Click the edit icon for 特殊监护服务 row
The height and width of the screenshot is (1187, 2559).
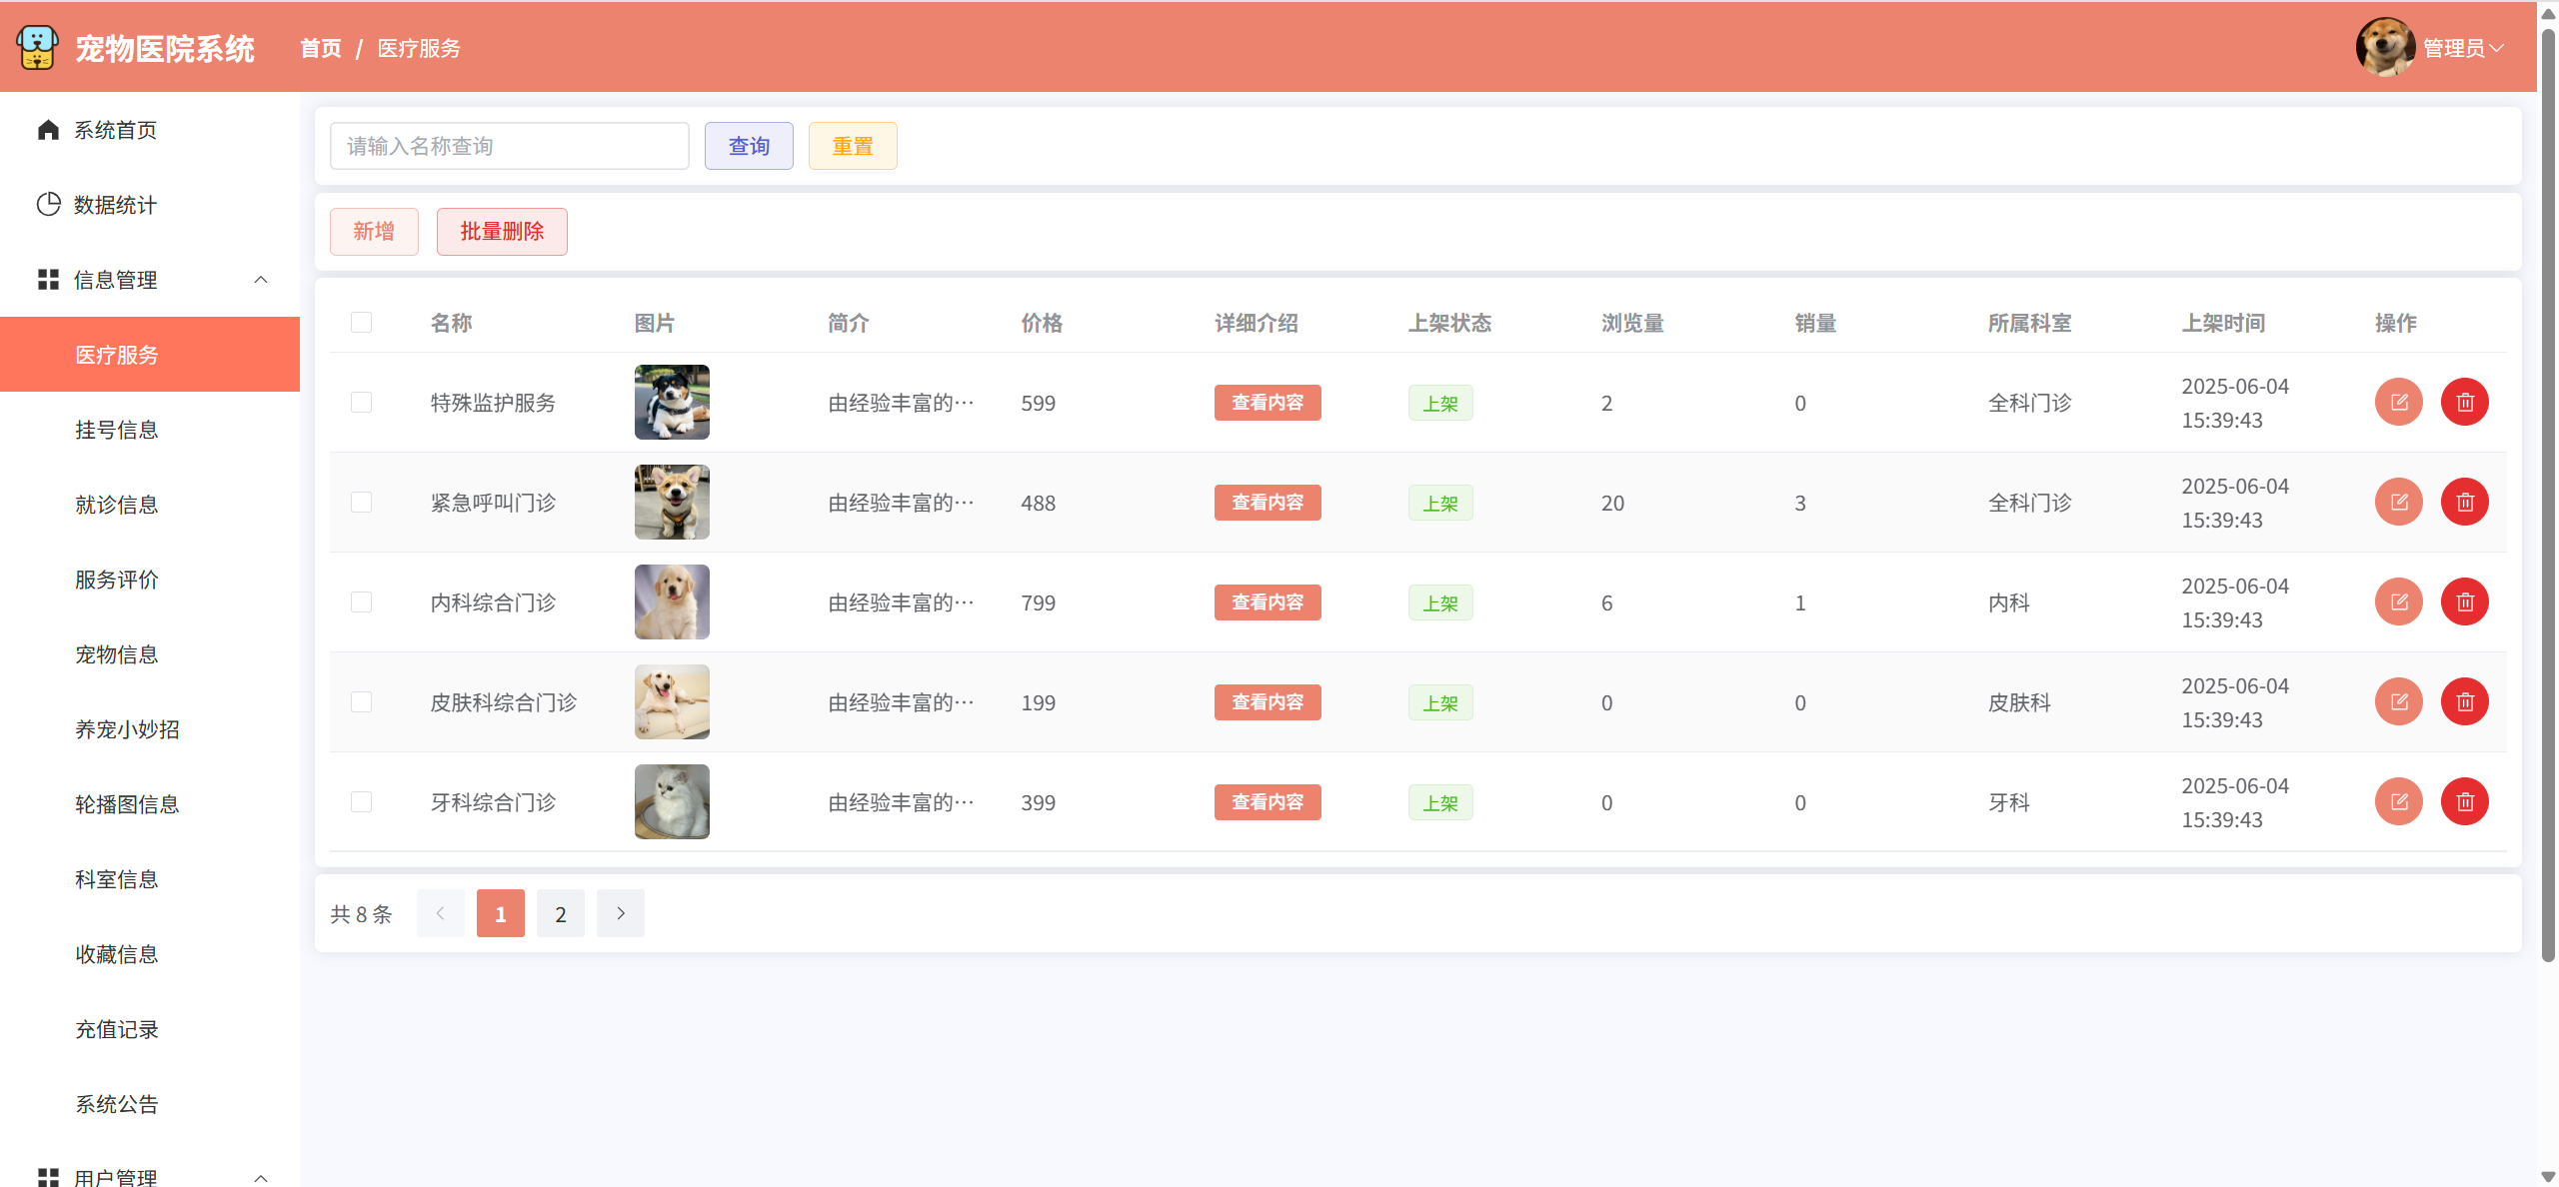[x=2398, y=402]
